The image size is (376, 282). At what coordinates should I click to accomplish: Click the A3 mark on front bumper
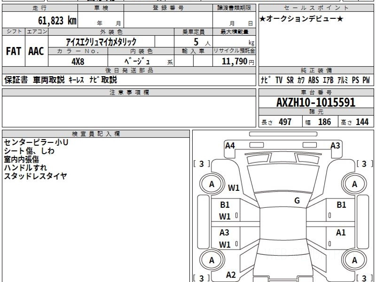[x=335, y=145]
